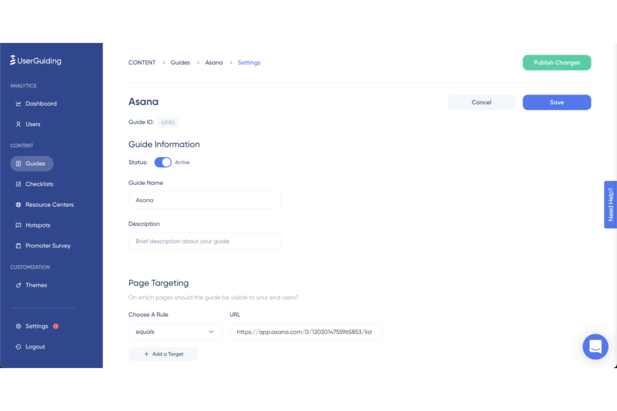Open the chat support bubble
The height and width of the screenshot is (411, 617).
[595, 346]
